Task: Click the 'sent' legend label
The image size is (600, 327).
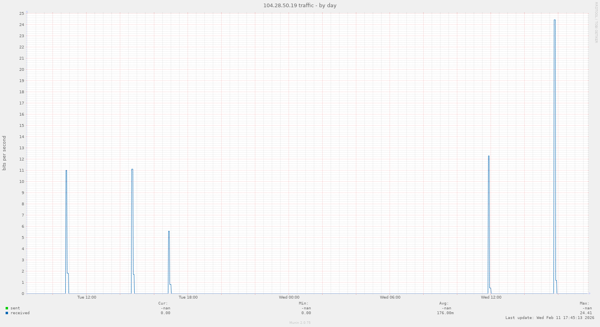Action: pyautogui.click(x=15, y=308)
